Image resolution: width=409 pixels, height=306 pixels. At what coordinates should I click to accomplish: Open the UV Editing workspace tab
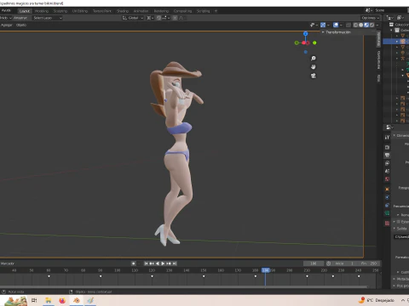coord(80,11)
